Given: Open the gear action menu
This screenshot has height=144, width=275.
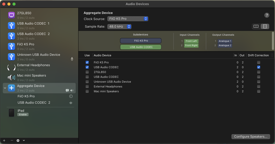Looking at the screenshot, I should click(x=18, y=140).
